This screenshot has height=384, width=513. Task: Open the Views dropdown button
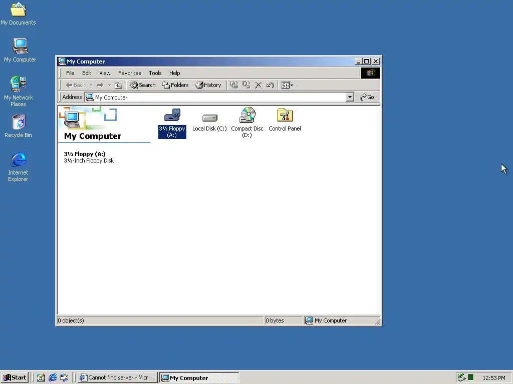point(287,85)
